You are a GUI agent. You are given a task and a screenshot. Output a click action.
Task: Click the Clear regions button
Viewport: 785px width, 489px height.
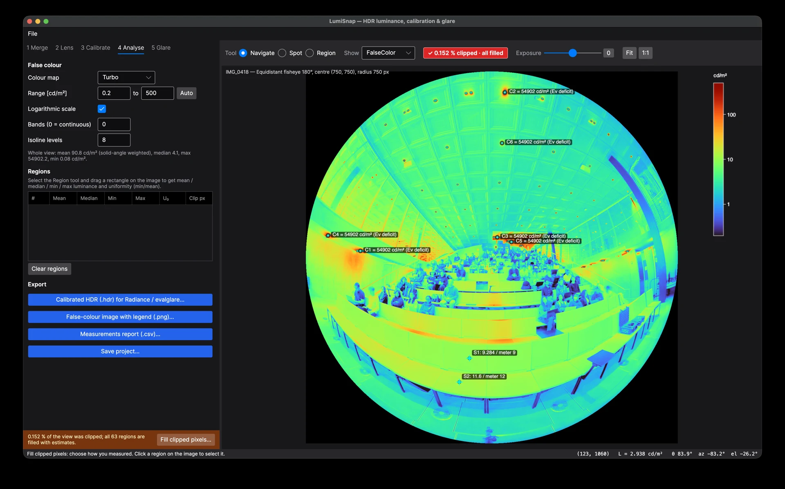point(49,269)
